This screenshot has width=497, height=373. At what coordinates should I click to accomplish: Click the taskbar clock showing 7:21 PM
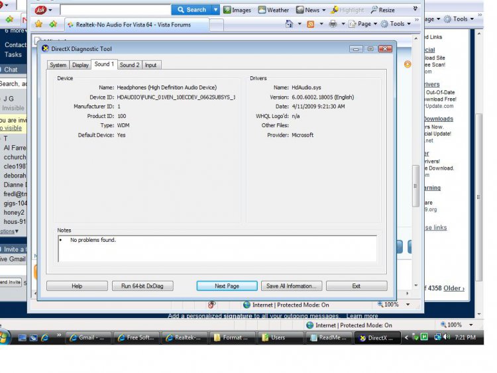(465, 337)
